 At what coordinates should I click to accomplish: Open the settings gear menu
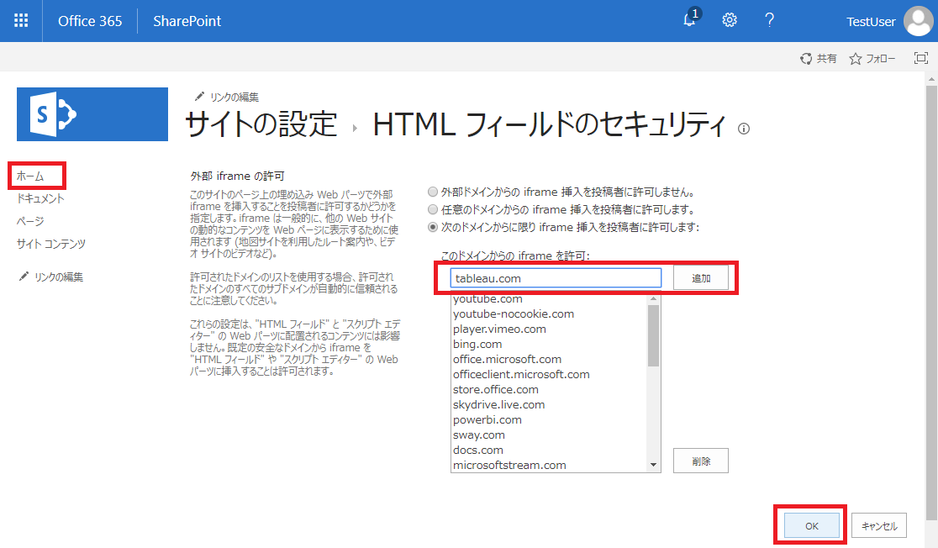[x=729, y=19]
